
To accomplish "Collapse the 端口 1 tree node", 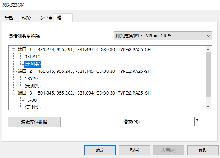I will tap(14, 50).
